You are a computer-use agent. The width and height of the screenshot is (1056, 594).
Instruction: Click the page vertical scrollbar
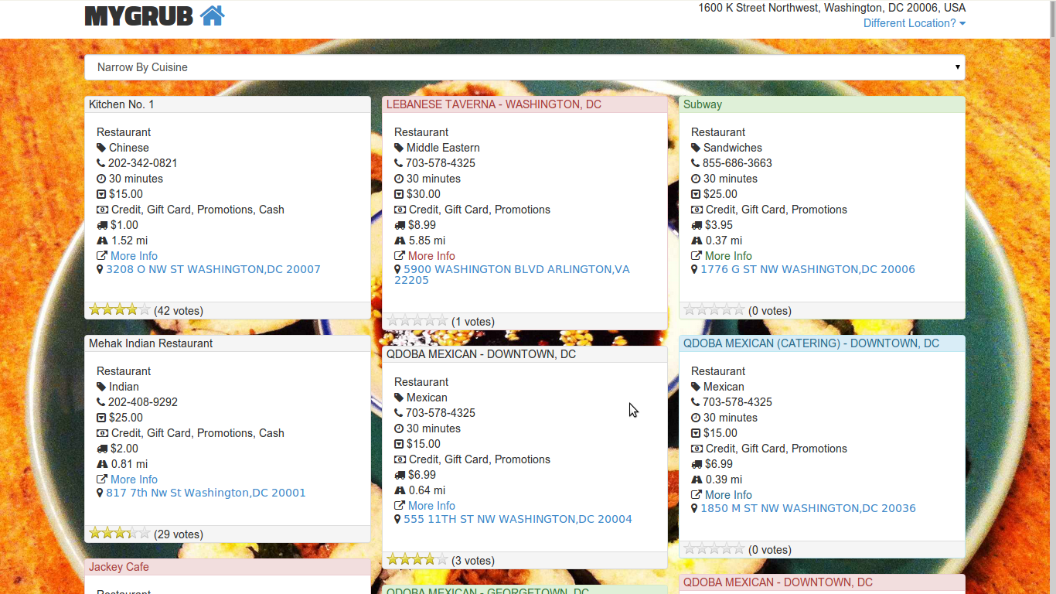[x=1051, y=297]
